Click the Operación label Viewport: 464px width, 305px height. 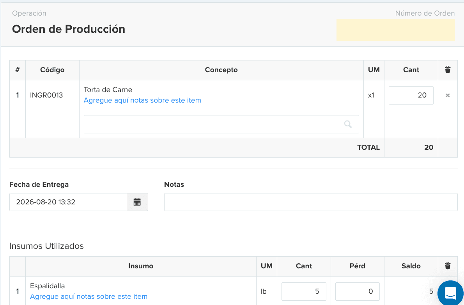coord(29,13)
